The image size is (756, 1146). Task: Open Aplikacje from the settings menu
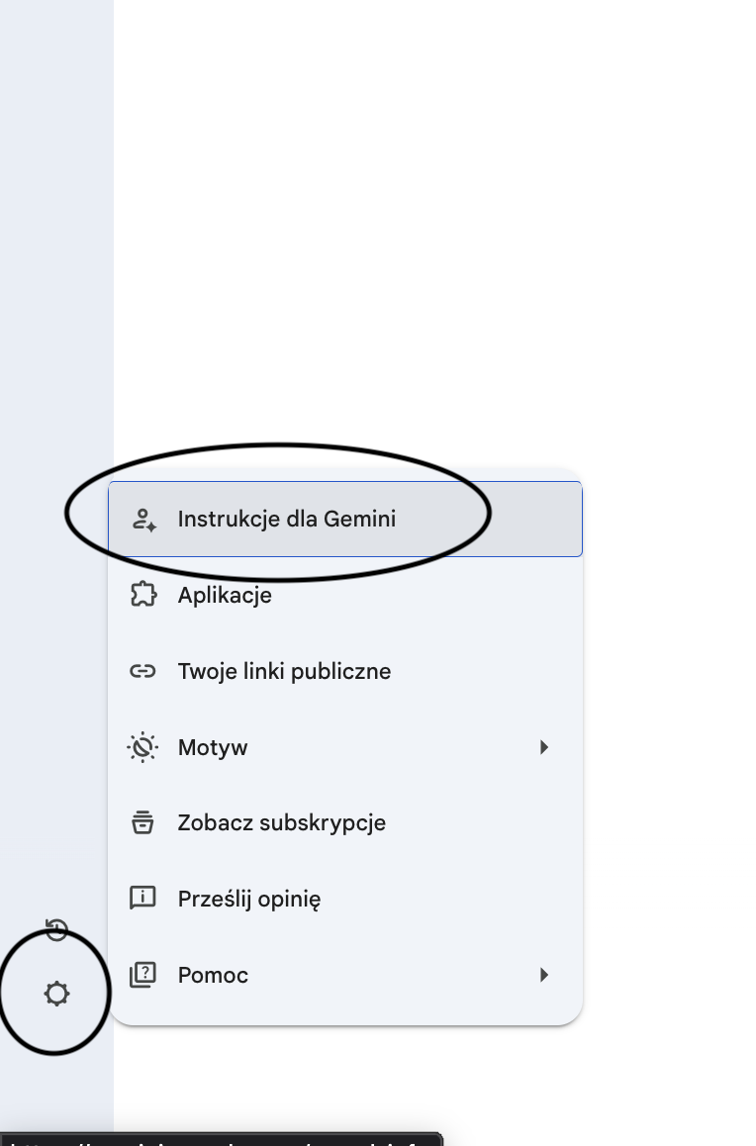225,595
